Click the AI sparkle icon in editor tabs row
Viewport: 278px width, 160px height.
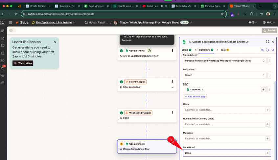click(x=262, y=50)
